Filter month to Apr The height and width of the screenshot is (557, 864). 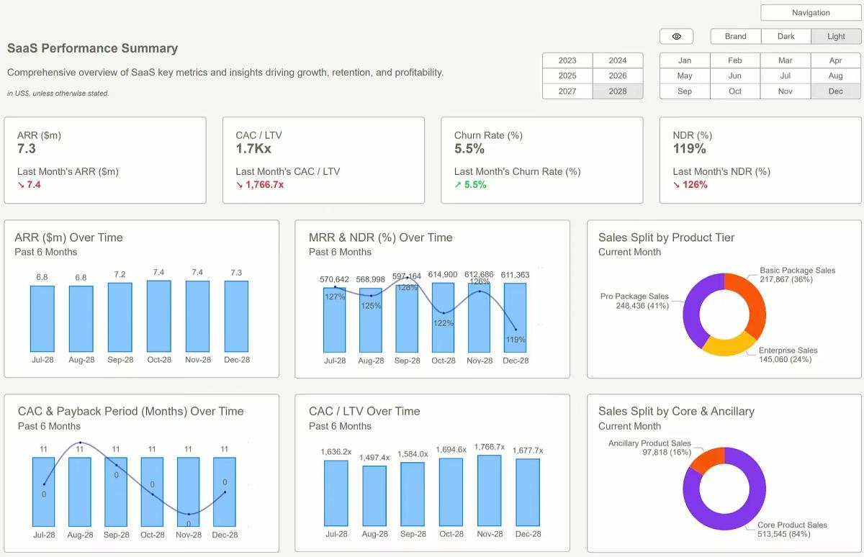pos(836,60)
